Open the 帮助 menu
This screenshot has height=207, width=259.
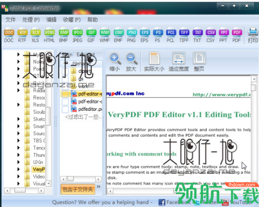(x=93, y=20)
